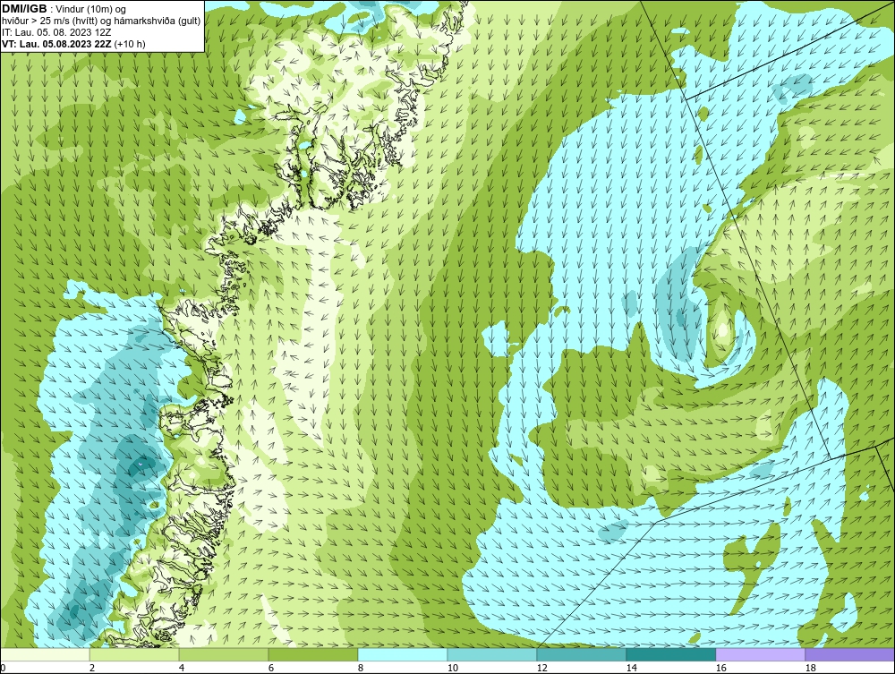
Task: Click the legend value label 8
Action: click(360, 668)
